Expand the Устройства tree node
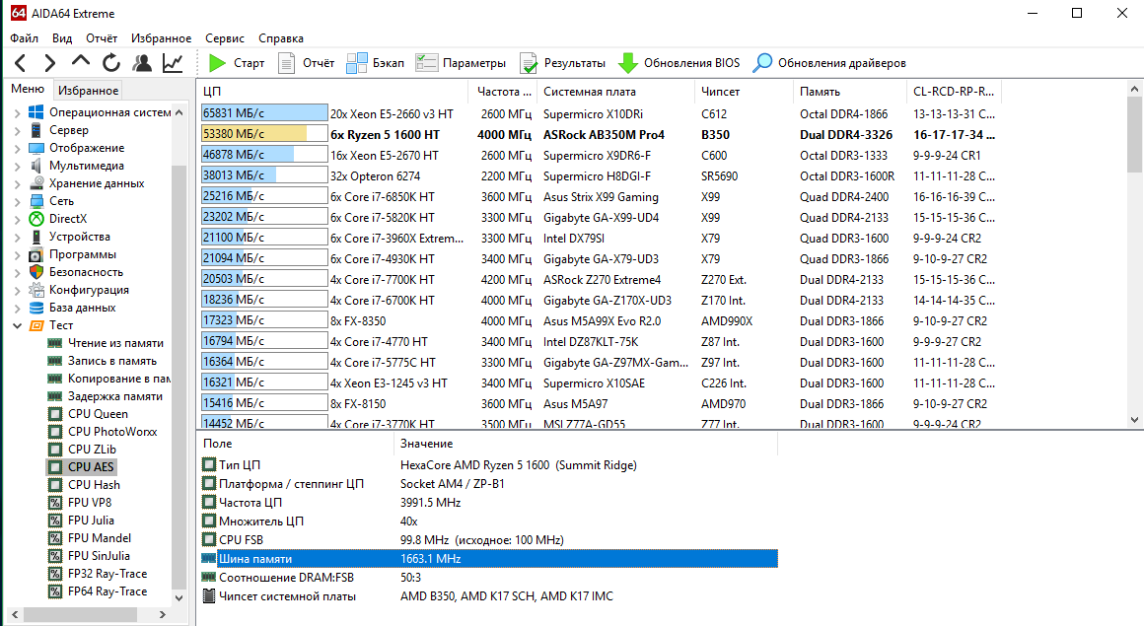Screen dimensions: 1144x626 [18, 238]
